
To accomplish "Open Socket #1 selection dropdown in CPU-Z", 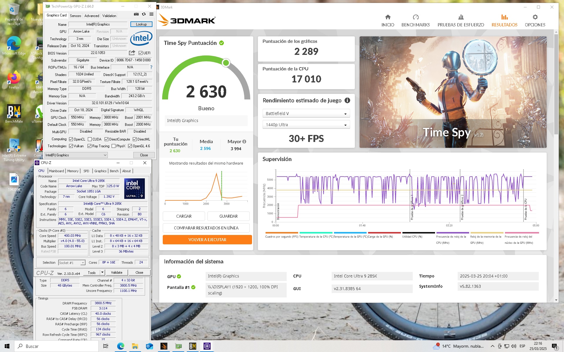I will tap(72, 263).
